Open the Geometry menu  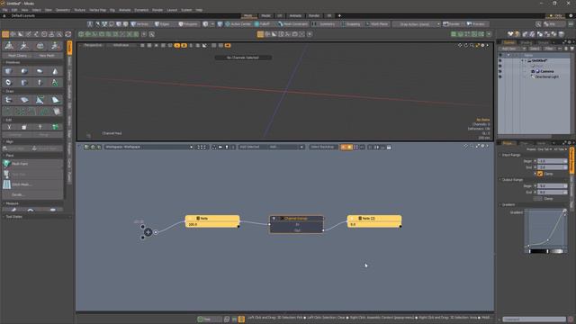point(63,10)
